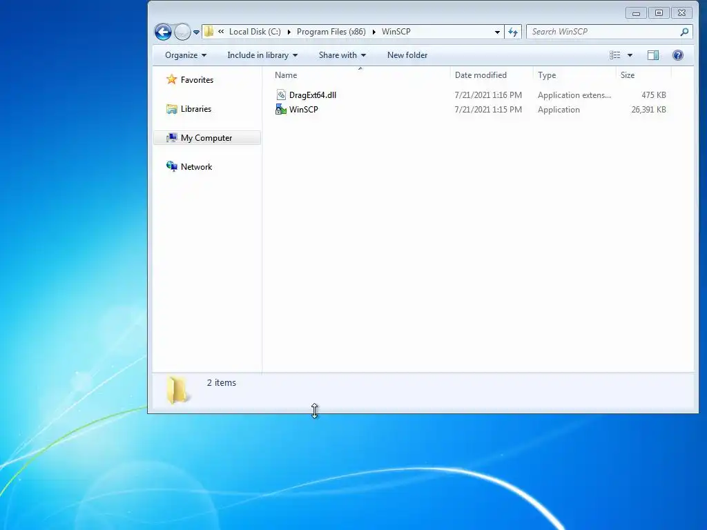Open Help with question mark icon
The width and height of the screenshot is (707, 530).
tap(678, 55)
